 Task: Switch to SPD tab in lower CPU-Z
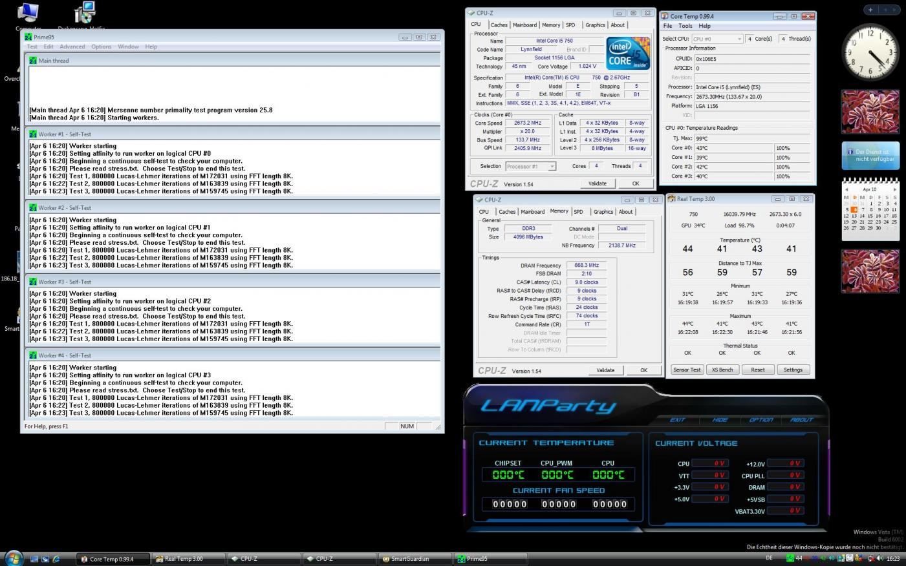578,212
